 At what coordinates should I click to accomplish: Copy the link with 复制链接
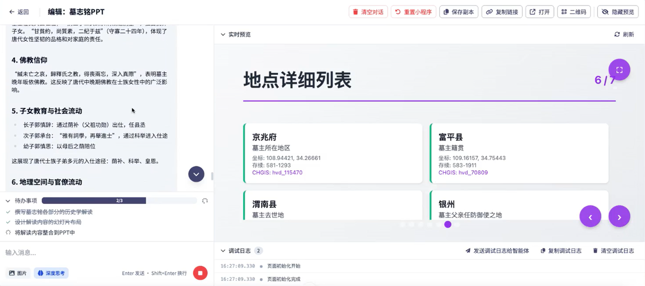point(502,12)
